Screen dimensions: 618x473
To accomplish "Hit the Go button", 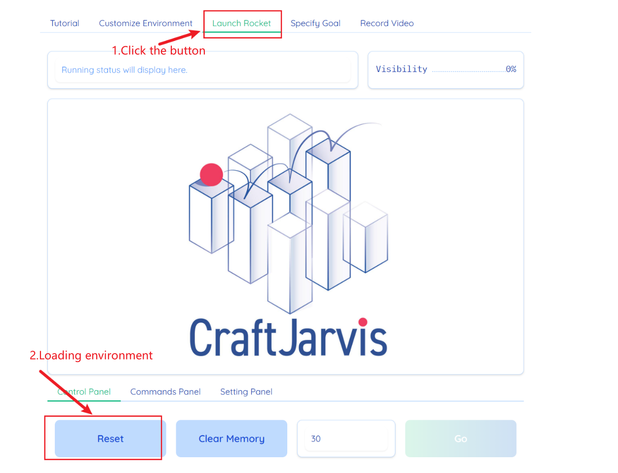I will click(x=461, y=438).
